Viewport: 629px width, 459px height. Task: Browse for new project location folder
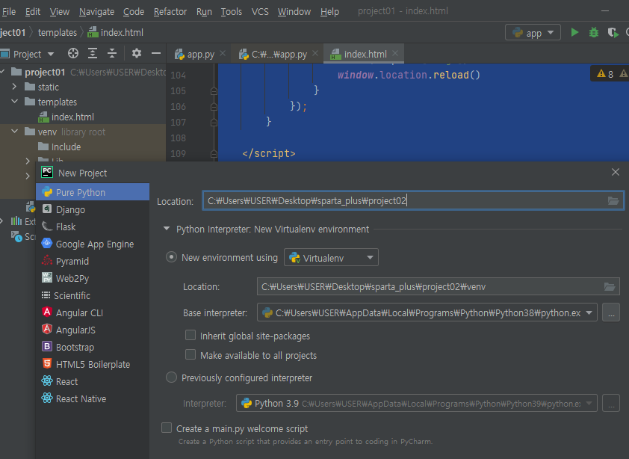(613, 201)
